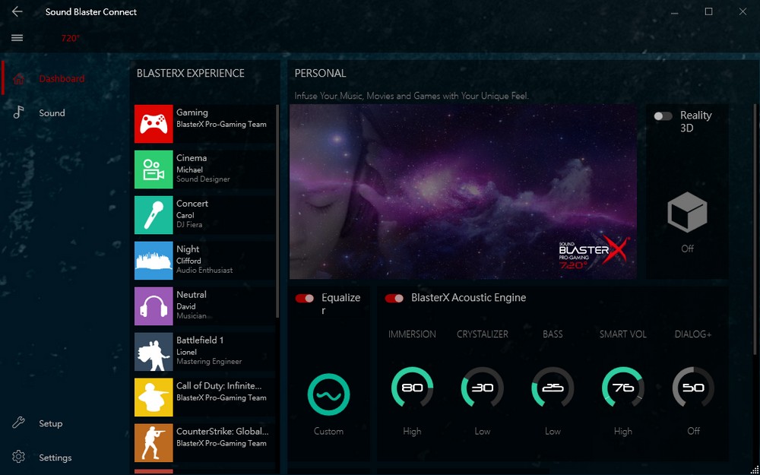Image resolution: width=760 pixels, height=475 pixels.
Task: Choose the Concert profile by Carol
Action: point(204,215)
